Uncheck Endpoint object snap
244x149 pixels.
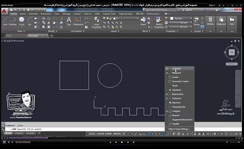(179, 69)
